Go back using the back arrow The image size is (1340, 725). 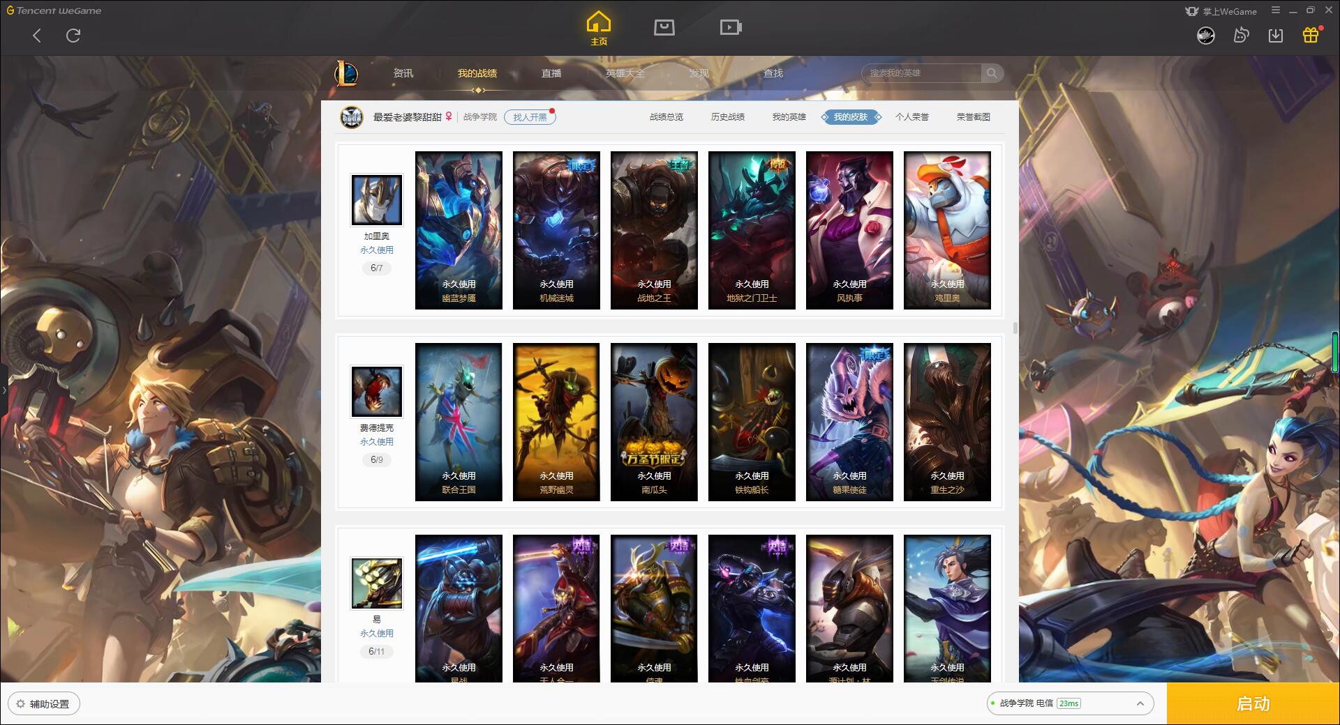37,36
